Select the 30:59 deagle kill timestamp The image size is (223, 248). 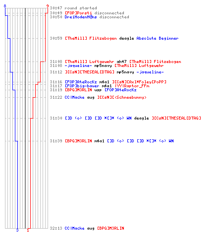point(56,38)
